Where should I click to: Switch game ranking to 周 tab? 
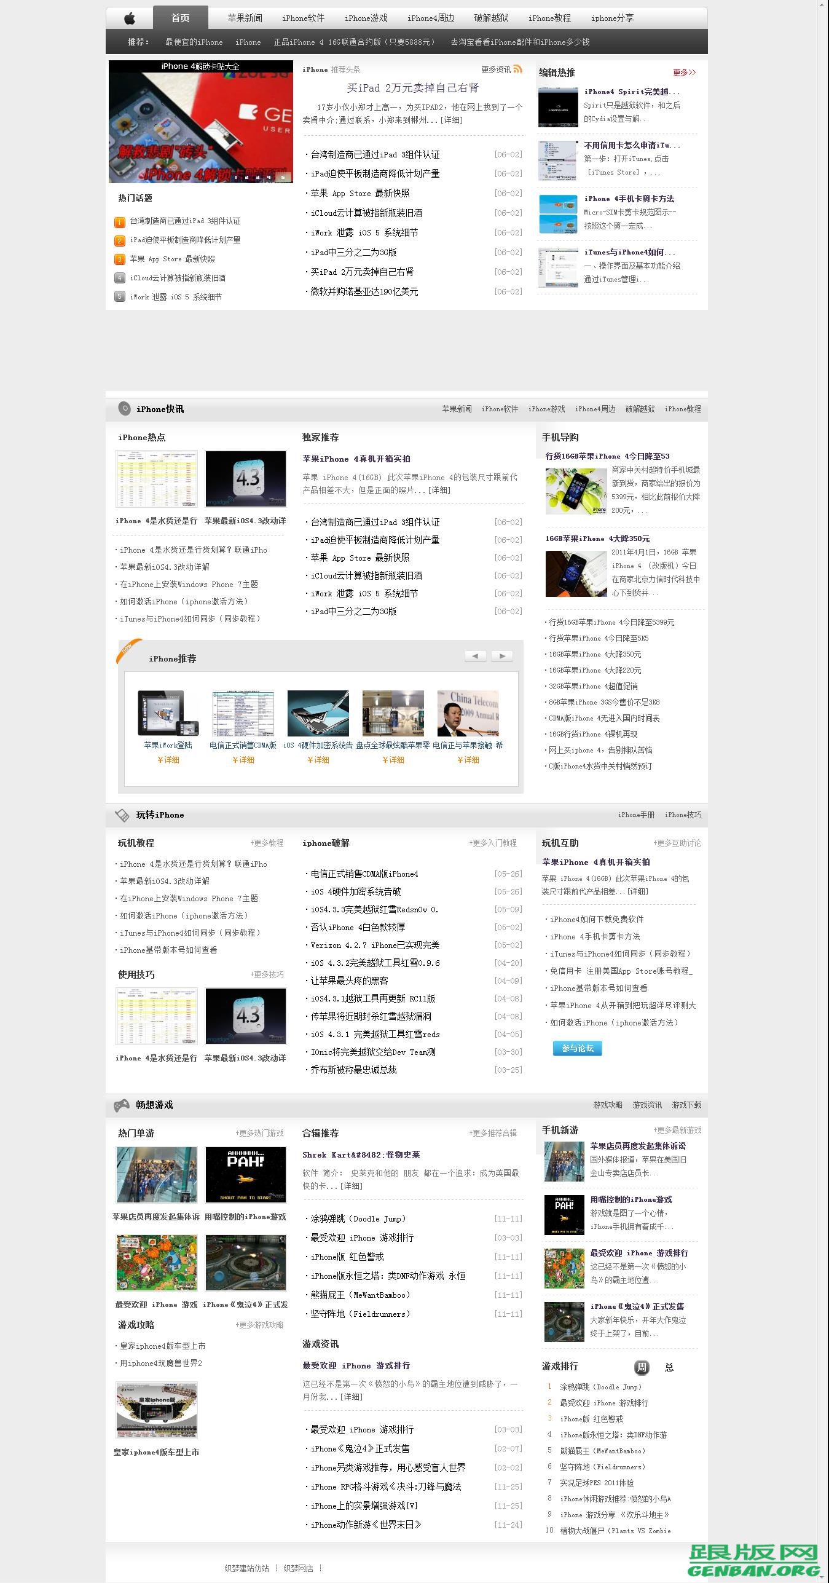coord(642,1367)
